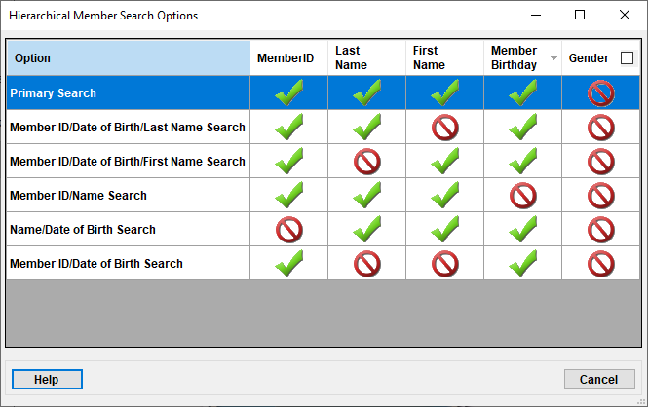
Task: Click Member Birthday checkmark in Member ID/Date of Birth/First Name Search row
Action: pos(522,161)
